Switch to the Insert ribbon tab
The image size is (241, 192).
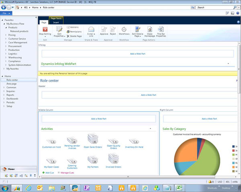click(56, 22)
